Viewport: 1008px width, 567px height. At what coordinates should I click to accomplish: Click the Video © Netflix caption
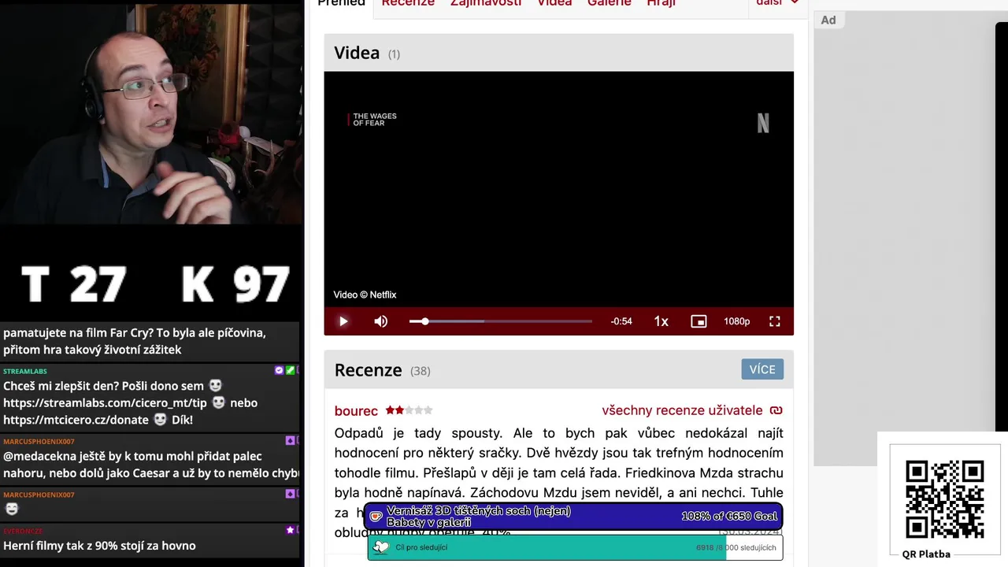click(365, 295)
